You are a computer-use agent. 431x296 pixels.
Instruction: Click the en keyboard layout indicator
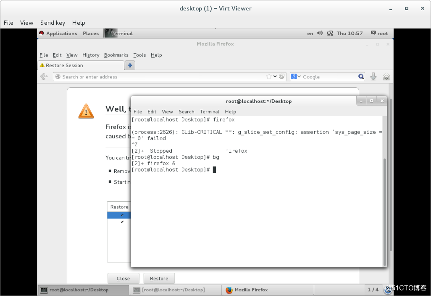[x=310, y=34]
